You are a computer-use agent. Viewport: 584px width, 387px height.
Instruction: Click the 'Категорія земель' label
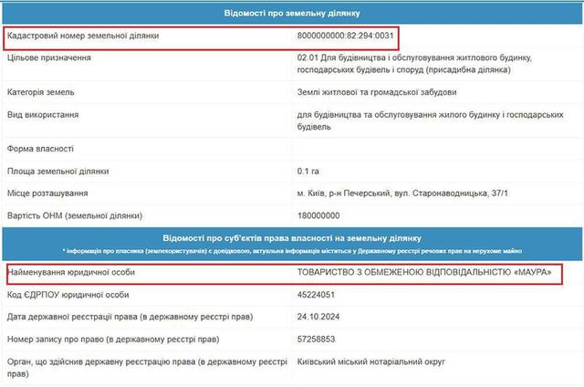point(40,92)
